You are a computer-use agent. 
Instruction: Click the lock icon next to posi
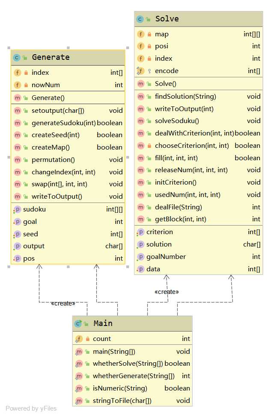click(x=149, y=46)
